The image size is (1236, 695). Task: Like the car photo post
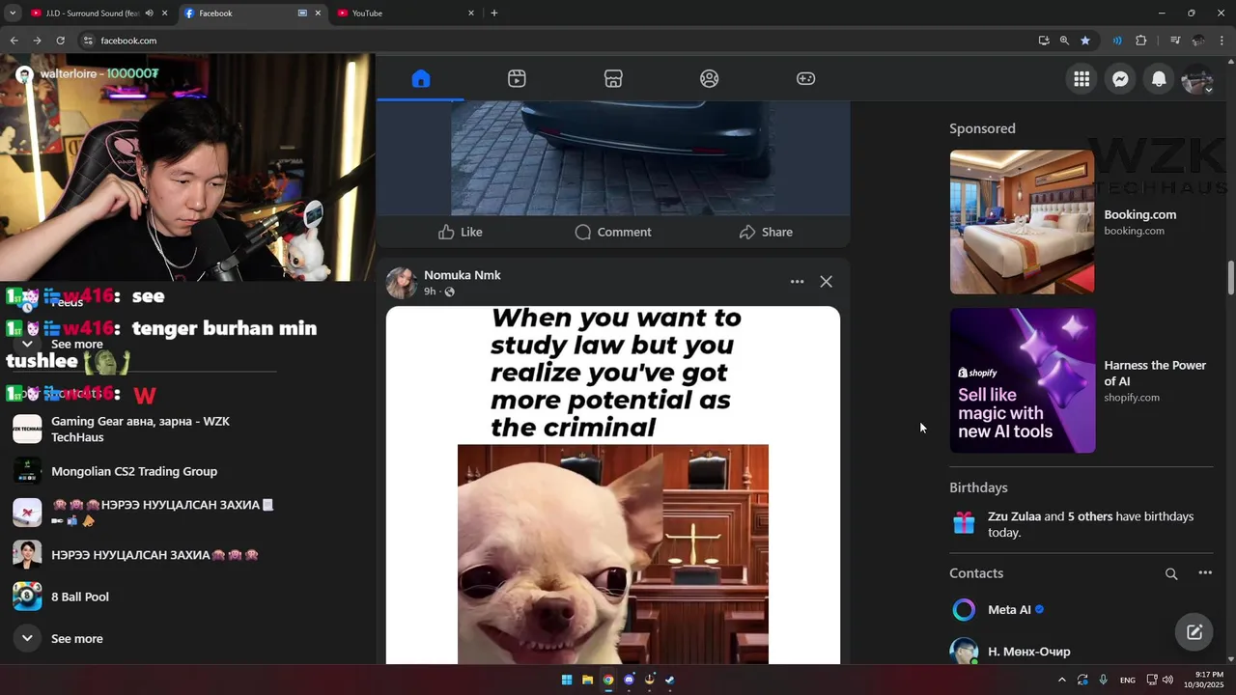(x=460, y=232)
